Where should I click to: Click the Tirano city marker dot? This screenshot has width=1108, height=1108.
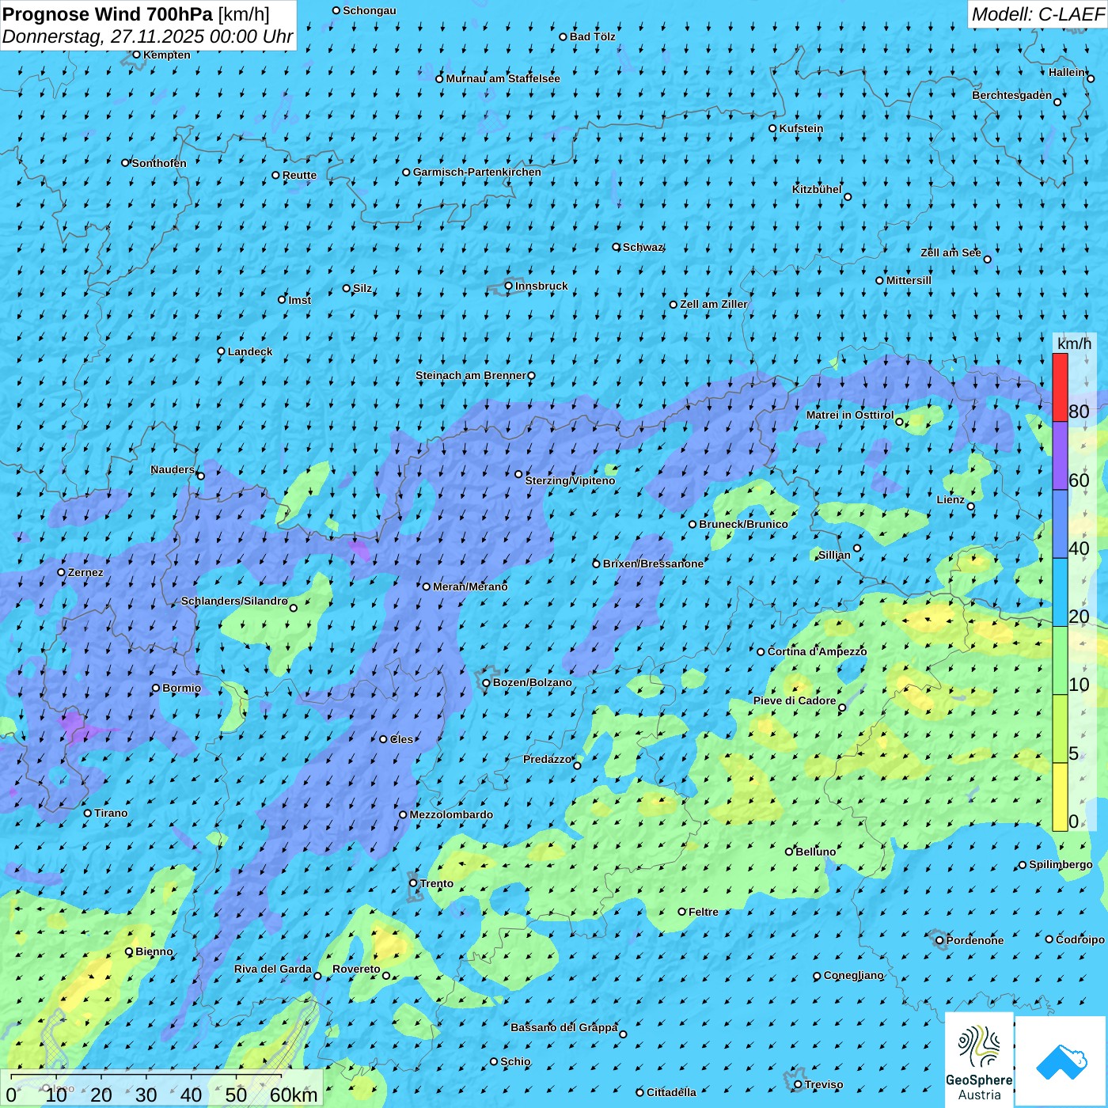[88, 813]
